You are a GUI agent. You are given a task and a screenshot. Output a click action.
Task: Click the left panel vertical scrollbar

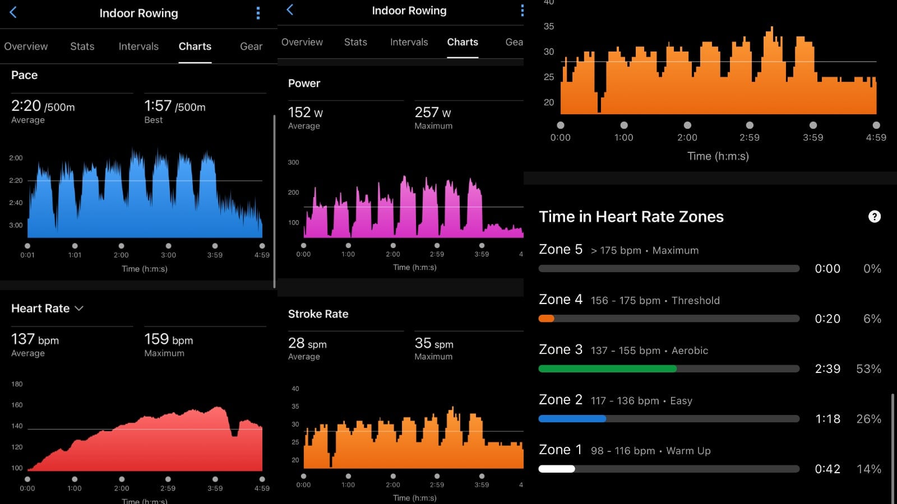point(274,202)
